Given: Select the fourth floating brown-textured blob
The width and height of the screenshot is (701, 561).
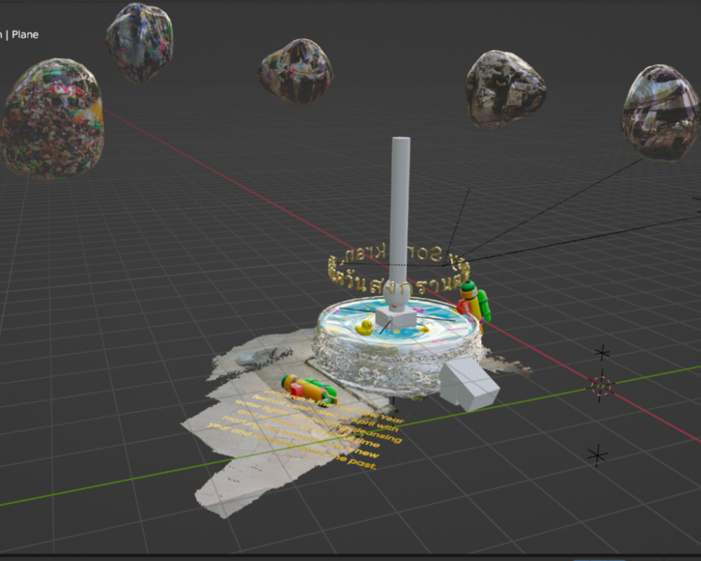Looking at the screenshot, I should point(505,89).
